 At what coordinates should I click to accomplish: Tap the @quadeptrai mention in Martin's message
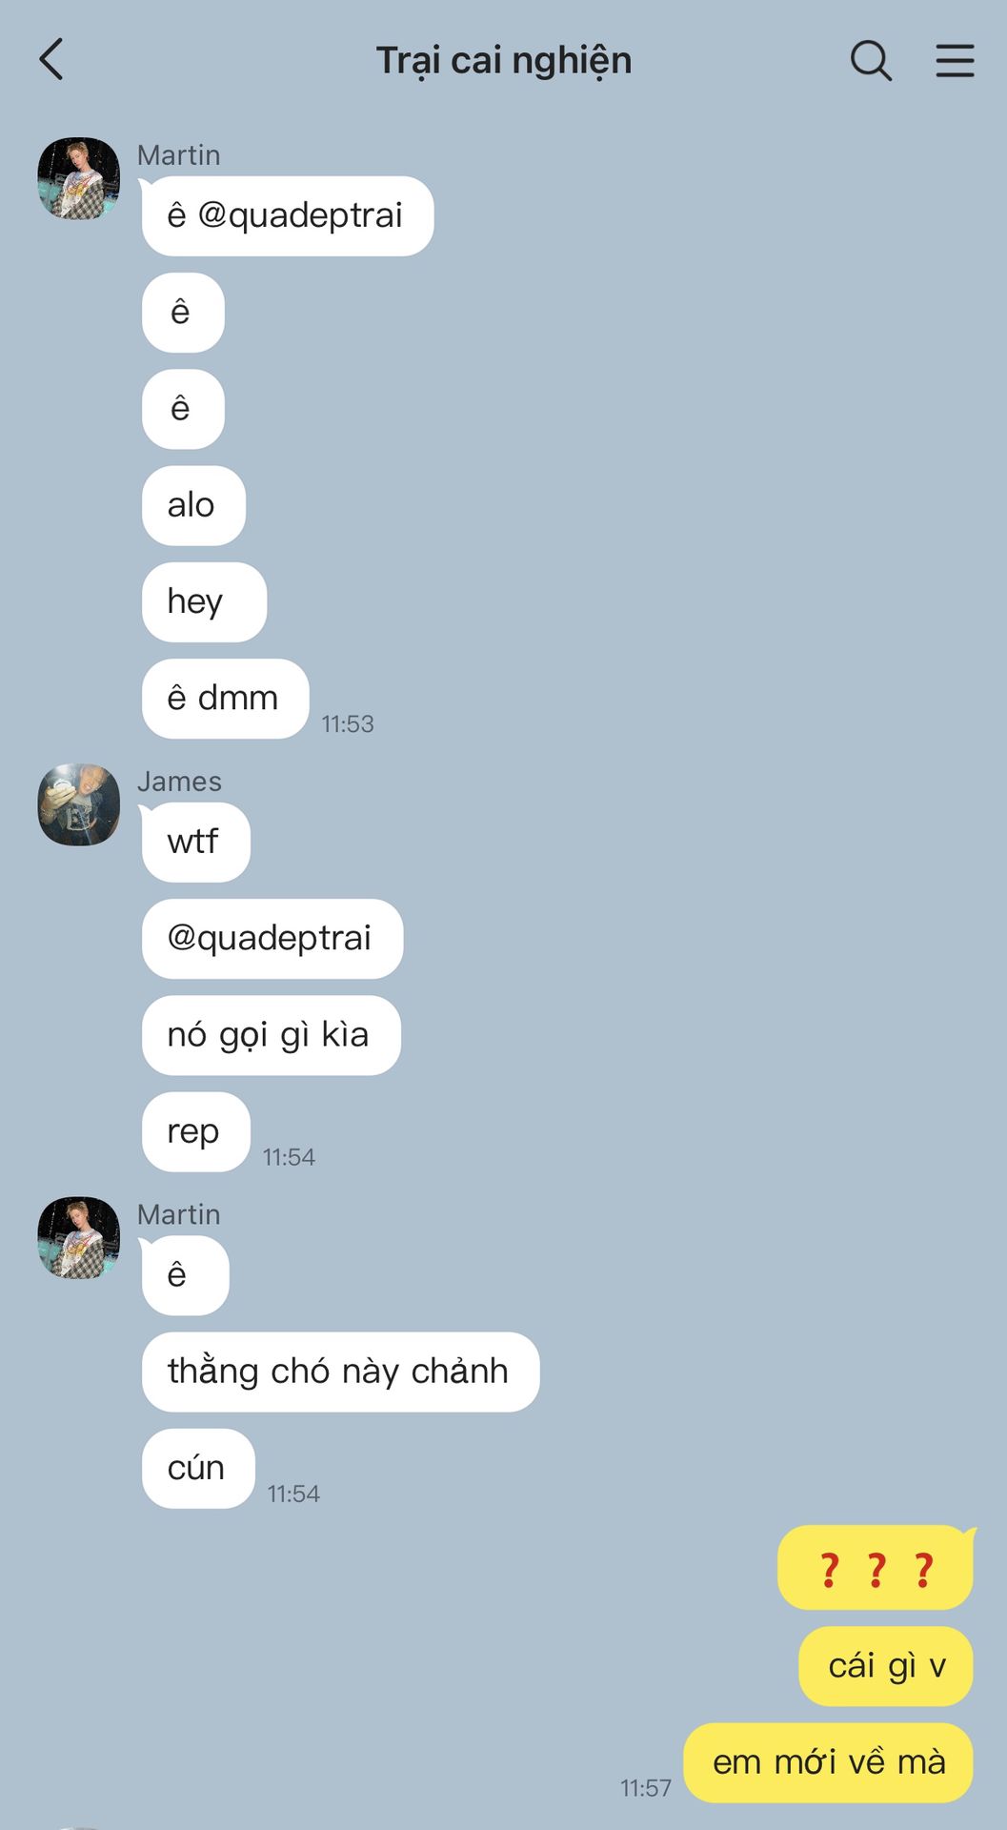tap(300, 215)
